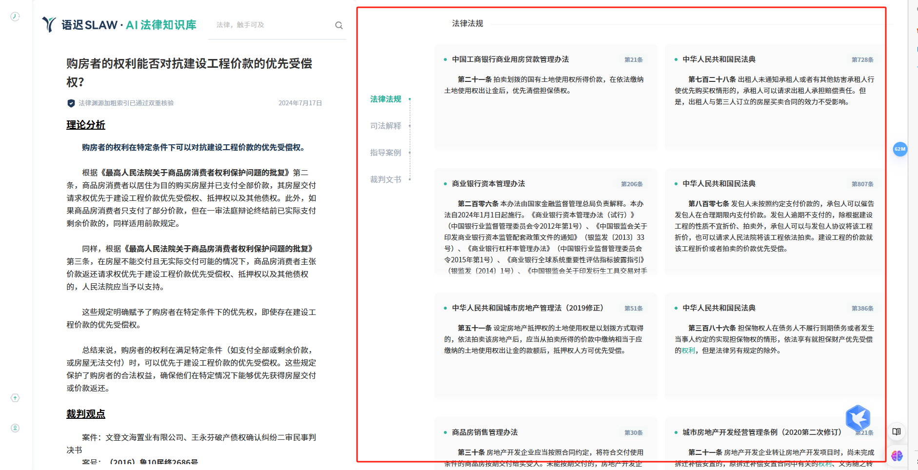Open 中华人民共和国民法典 card with 第807条

pyautogui.click(x=719, y=184)
